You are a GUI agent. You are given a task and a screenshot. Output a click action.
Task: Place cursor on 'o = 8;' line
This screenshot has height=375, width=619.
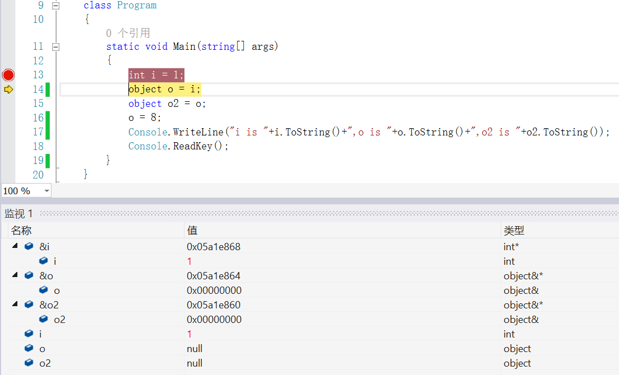coord(145,118)
